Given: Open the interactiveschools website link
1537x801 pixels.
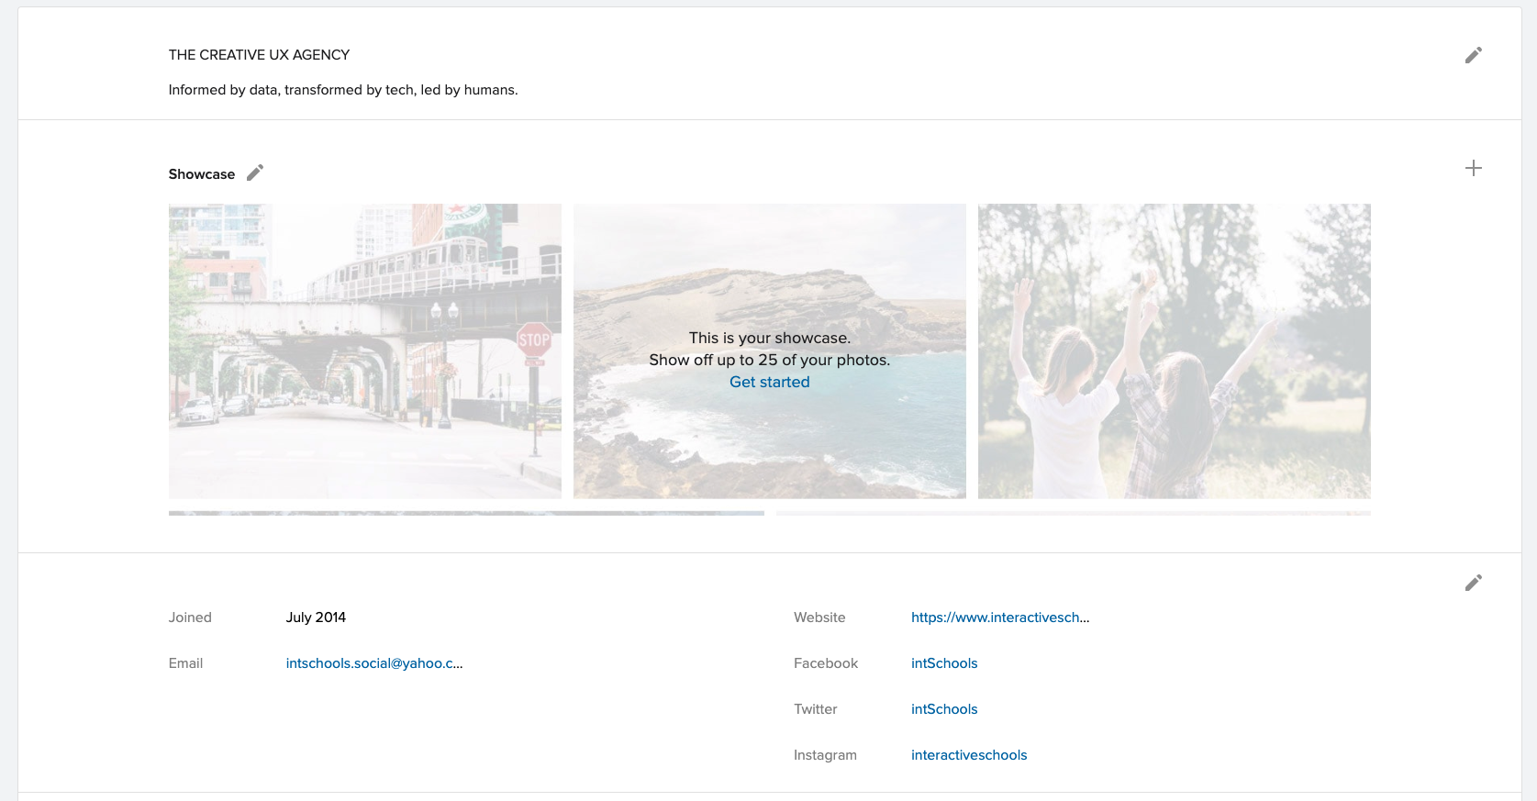Looking at the screenshot, I should coord(999,617).
